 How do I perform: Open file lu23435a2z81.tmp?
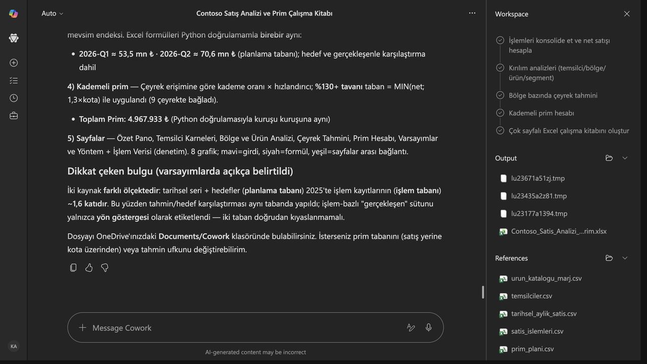539,196
